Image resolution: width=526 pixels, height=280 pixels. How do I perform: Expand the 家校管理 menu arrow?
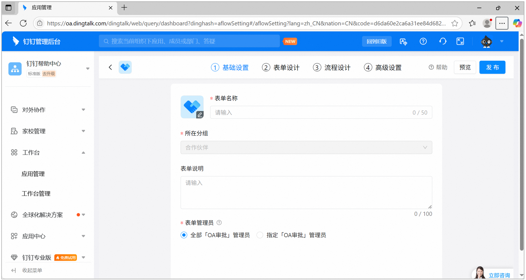coord(83,131)
